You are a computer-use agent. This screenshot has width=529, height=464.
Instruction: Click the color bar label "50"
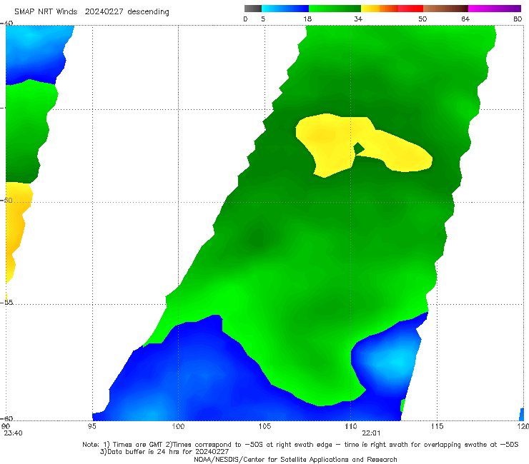click(422, 19)
